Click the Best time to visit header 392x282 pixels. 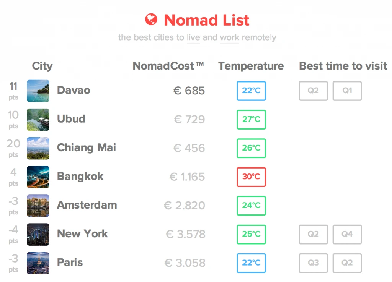(x=343, y=66)
